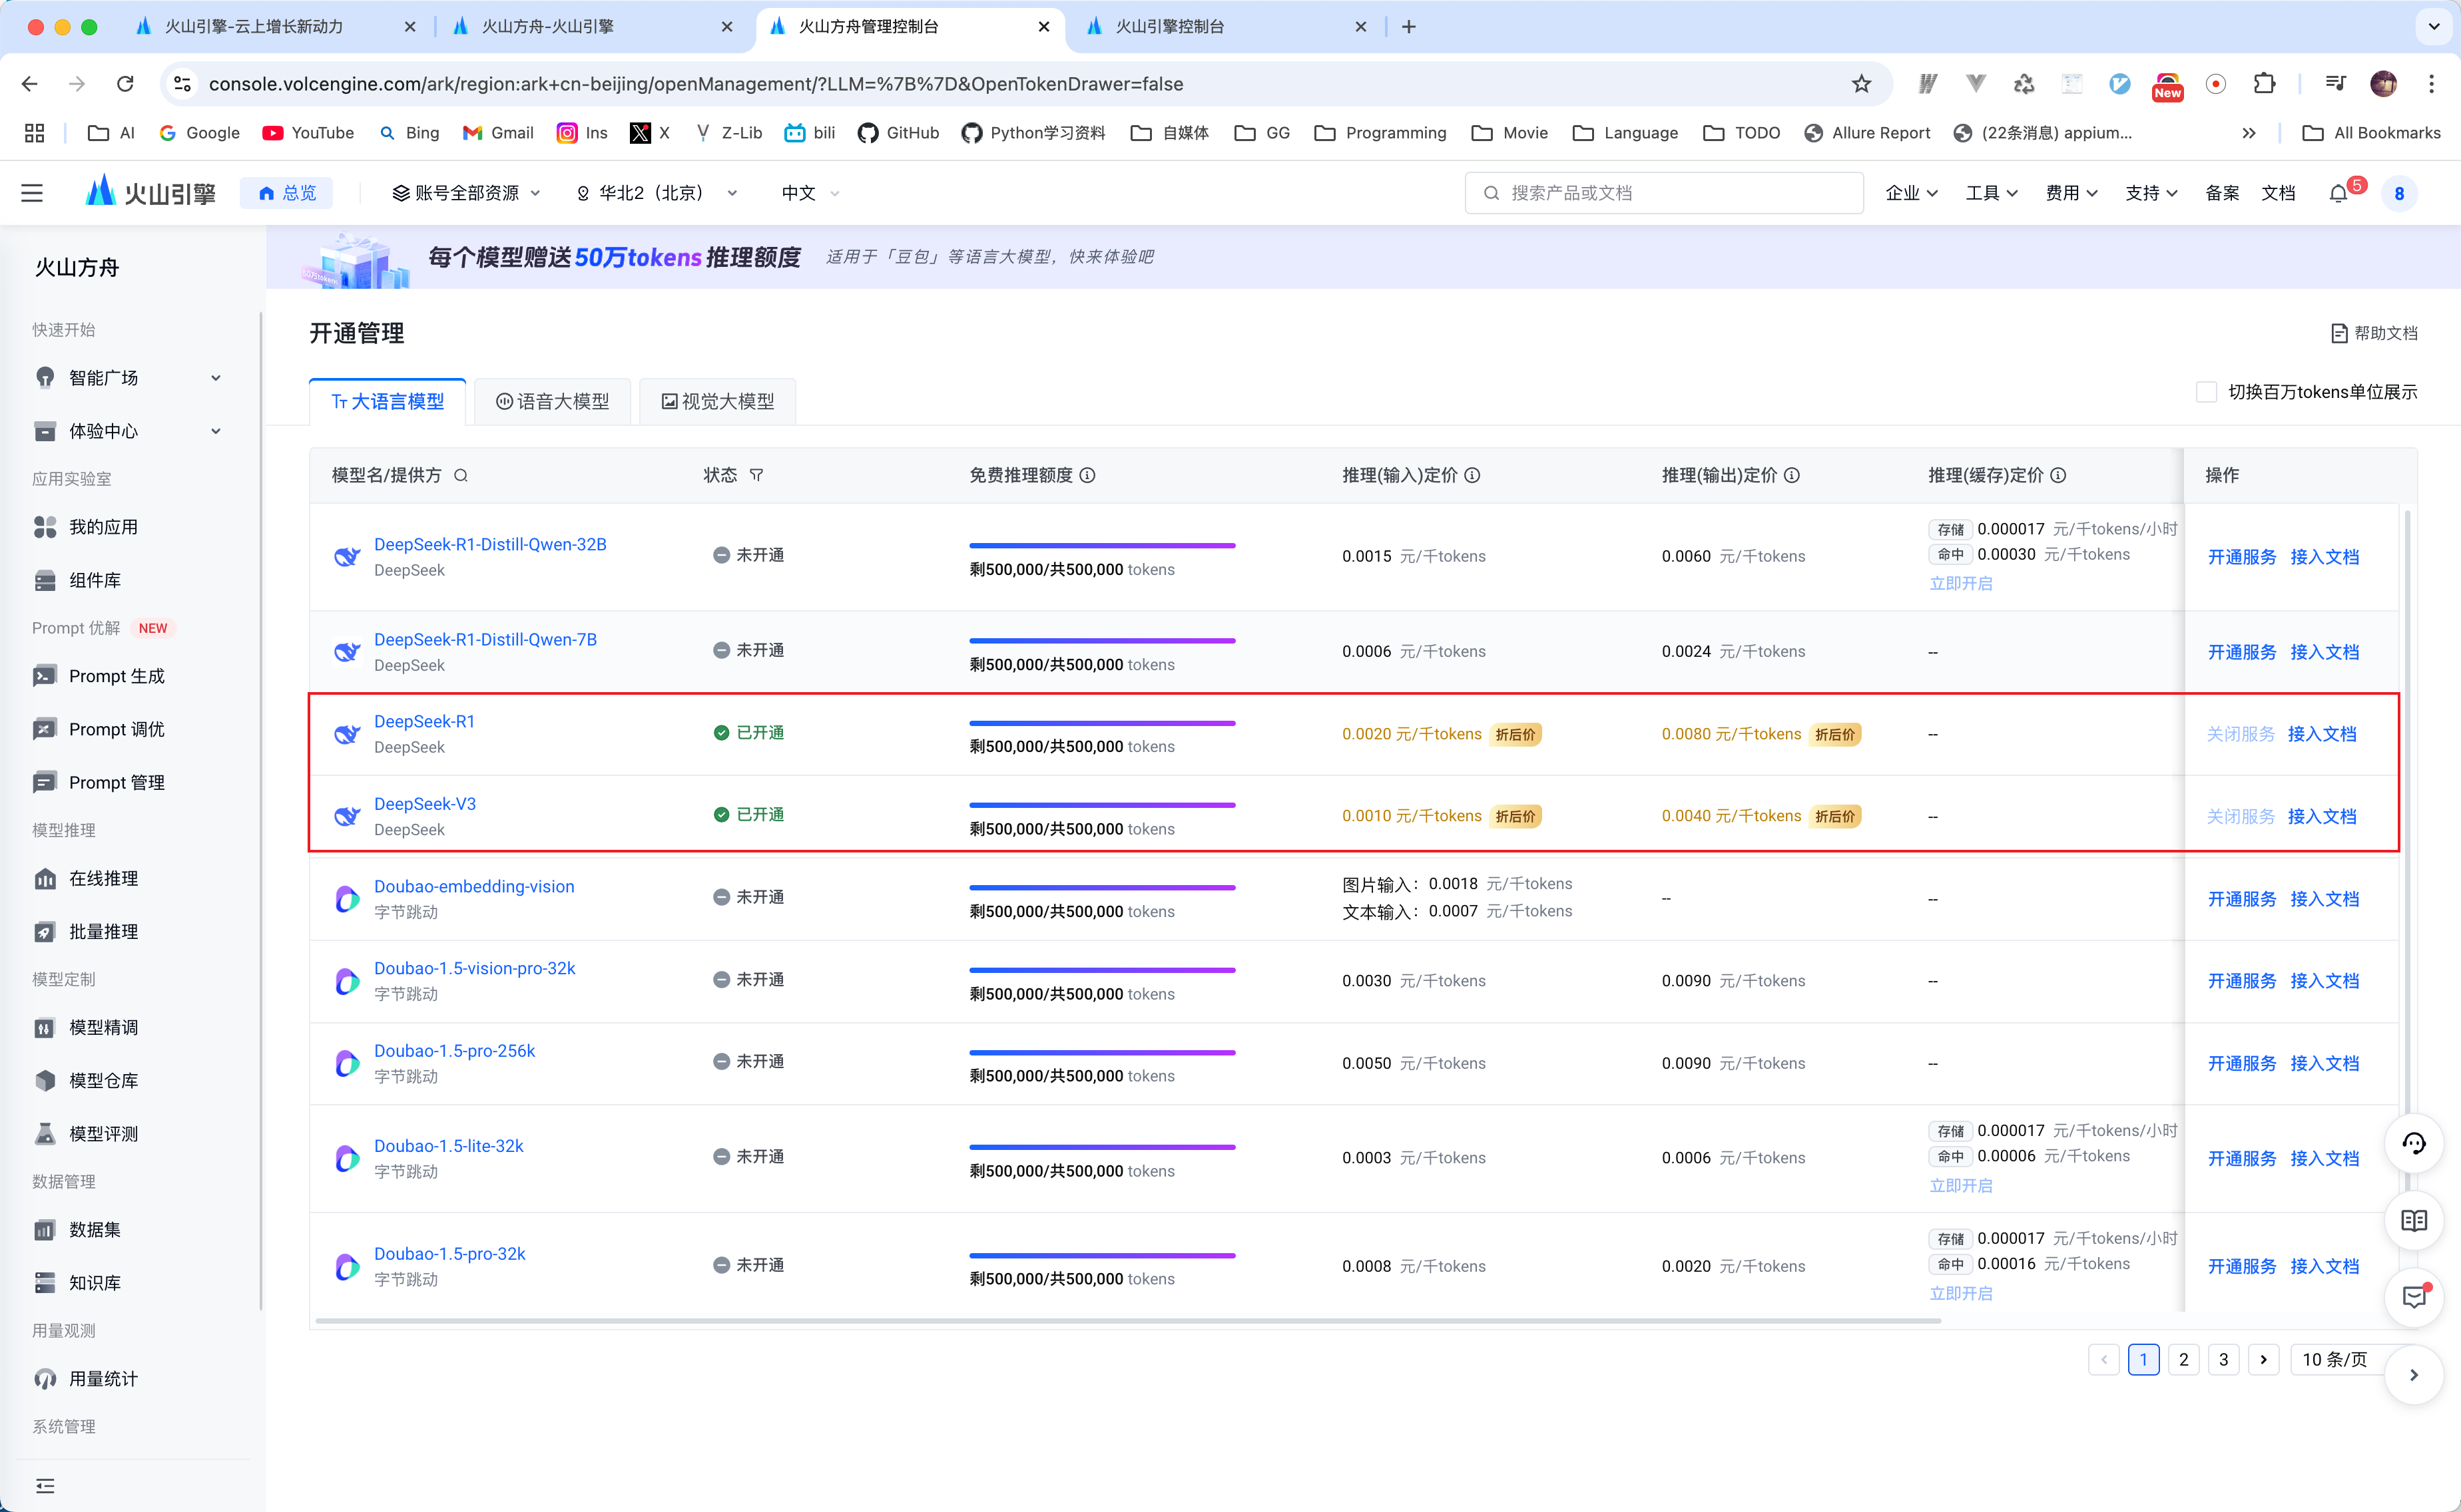The width and height of the screenshot is (2461, 1512).
Task: Click the browser address bar URL
Action: coord(696,84)
